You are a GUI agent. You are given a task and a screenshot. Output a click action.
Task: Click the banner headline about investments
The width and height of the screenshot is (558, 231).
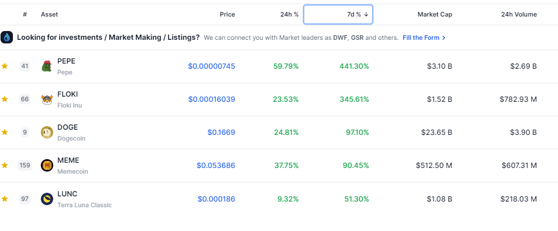pyautogui.click(x=108, y=37)
